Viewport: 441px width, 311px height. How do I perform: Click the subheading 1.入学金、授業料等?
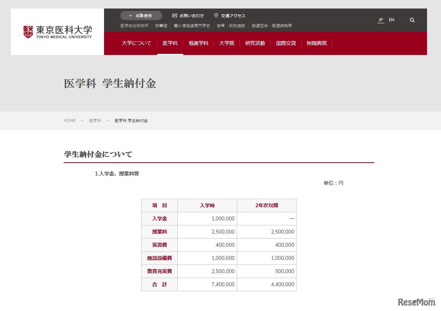tap(117, 174)
